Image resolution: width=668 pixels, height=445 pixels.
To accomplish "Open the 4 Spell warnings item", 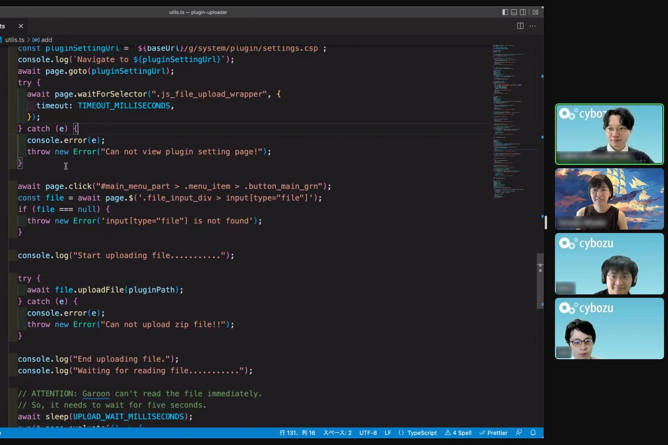I will pyautogui.click(x=458, y=433).
